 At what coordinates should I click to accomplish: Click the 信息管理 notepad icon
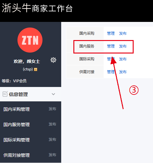click(x=5, y=94)
